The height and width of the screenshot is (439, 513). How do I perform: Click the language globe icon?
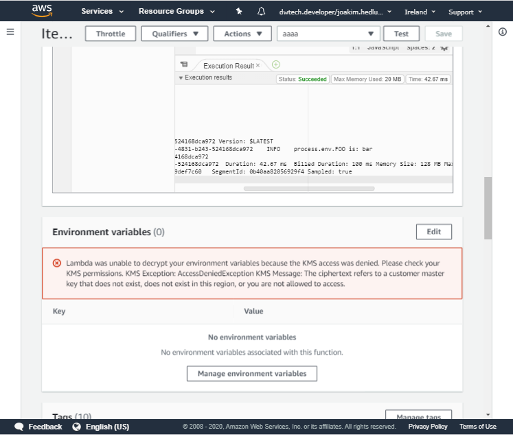pos(76,427)
